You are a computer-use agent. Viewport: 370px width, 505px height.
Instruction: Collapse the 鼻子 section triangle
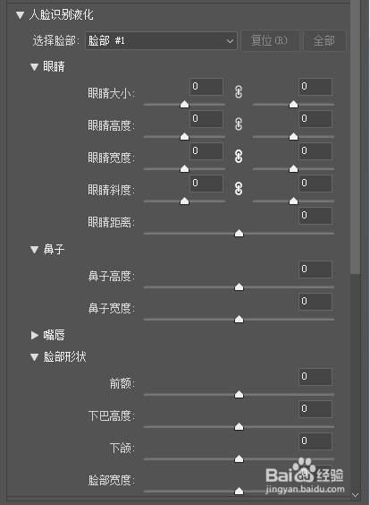[x=34, y=250]
